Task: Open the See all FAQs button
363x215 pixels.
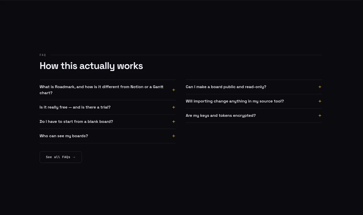Action: (61, 157)
